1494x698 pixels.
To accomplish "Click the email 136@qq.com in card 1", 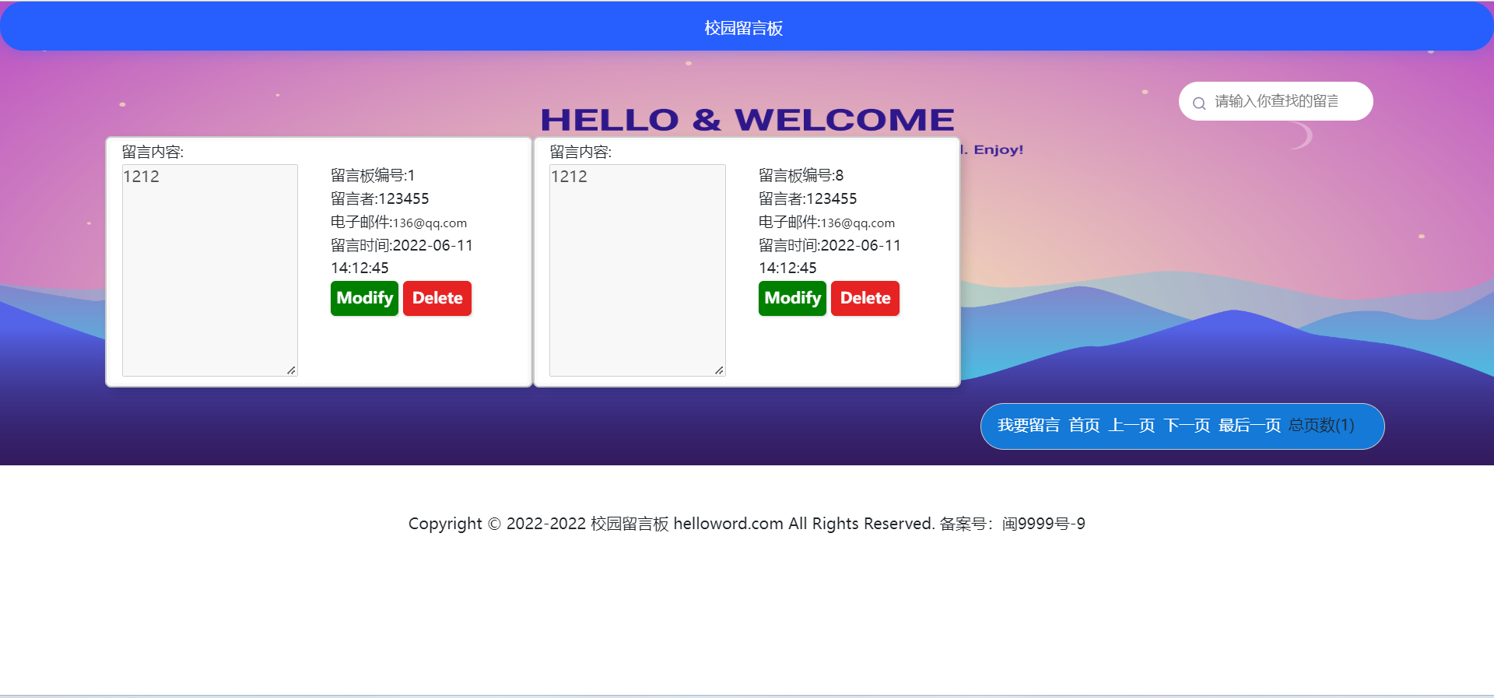I will 430,223.
